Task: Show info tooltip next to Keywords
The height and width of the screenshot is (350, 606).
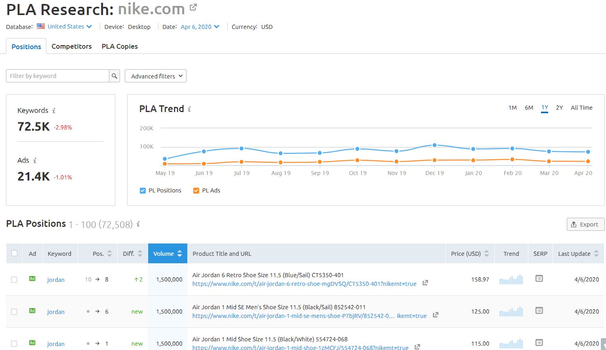Action: pyautogui.click(x=54, y=110)
